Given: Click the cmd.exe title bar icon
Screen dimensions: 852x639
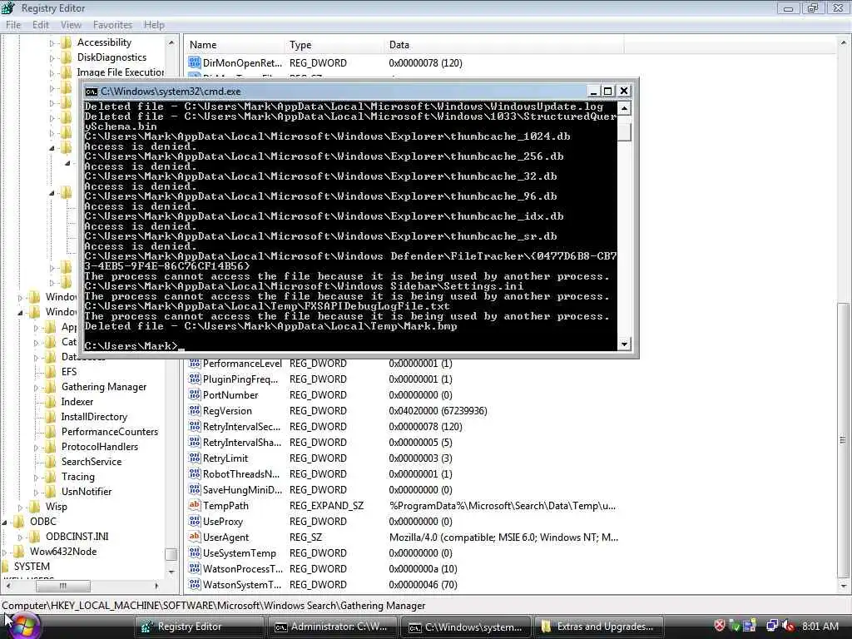Looking at the screenshot, I should point(92,92).
